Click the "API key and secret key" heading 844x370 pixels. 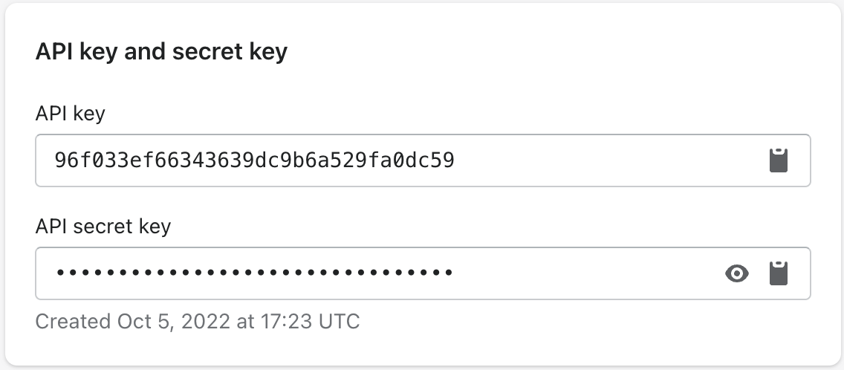(161, 53)
